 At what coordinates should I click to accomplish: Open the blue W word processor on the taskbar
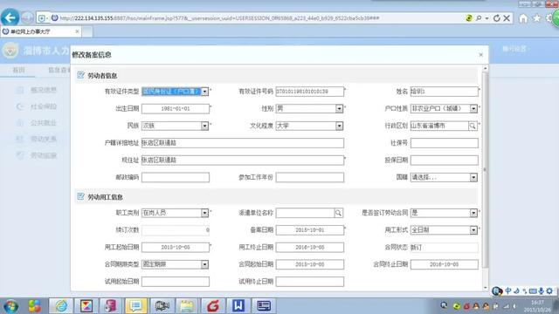click(238, 306)
